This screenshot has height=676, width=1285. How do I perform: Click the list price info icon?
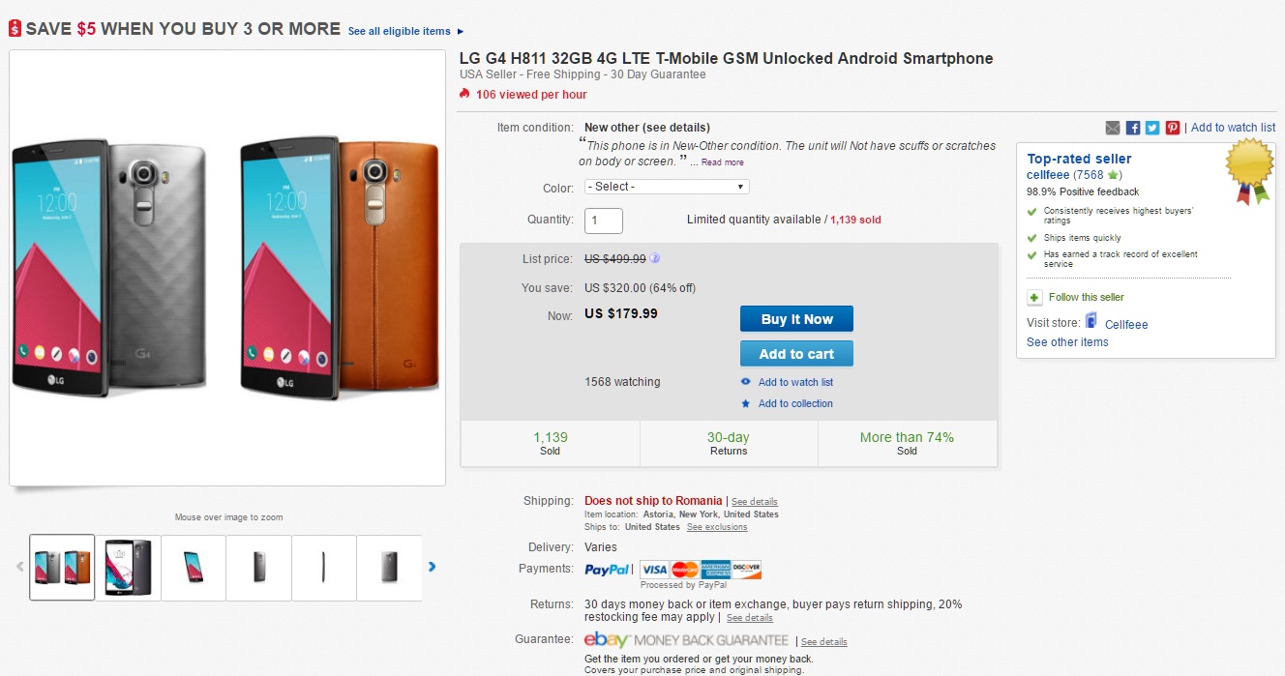(655, 258)
